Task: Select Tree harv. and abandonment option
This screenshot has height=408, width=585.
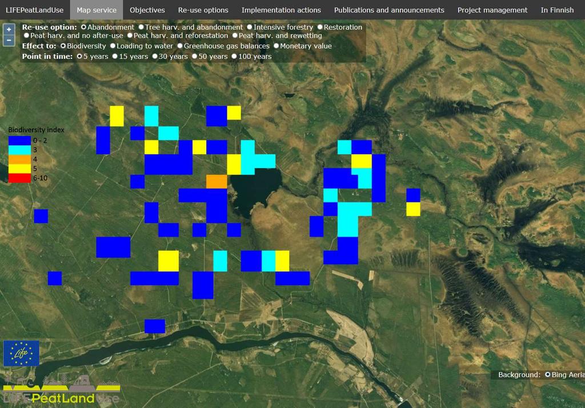Action: (x=141, y=27)
